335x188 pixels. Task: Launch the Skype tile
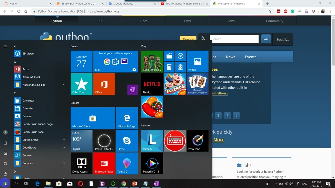coord(127,141)
